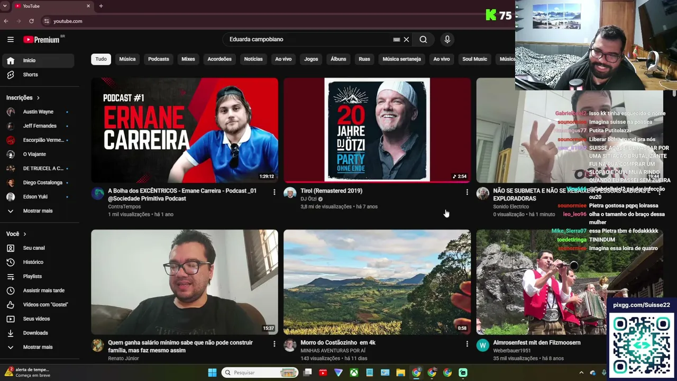Expand Mostrar mais under Downloads
This screenshot has height=381, width=677.
(38, 347)
